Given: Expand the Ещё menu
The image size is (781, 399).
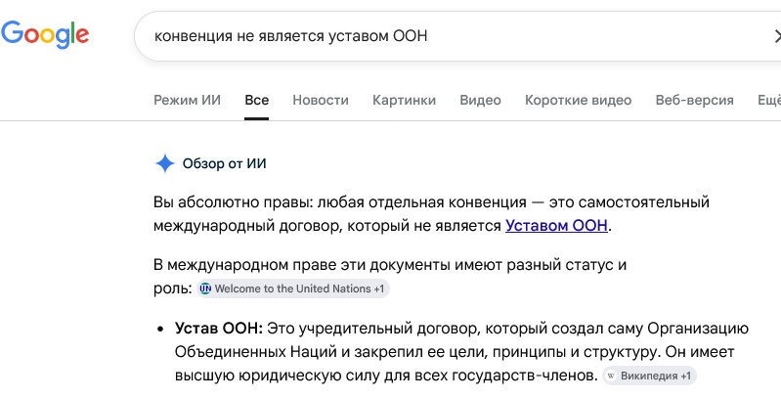Looking at the screenshot, I should (769, 100).
